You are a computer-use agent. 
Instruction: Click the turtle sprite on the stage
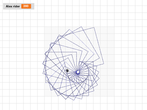(x=67, y=71)
